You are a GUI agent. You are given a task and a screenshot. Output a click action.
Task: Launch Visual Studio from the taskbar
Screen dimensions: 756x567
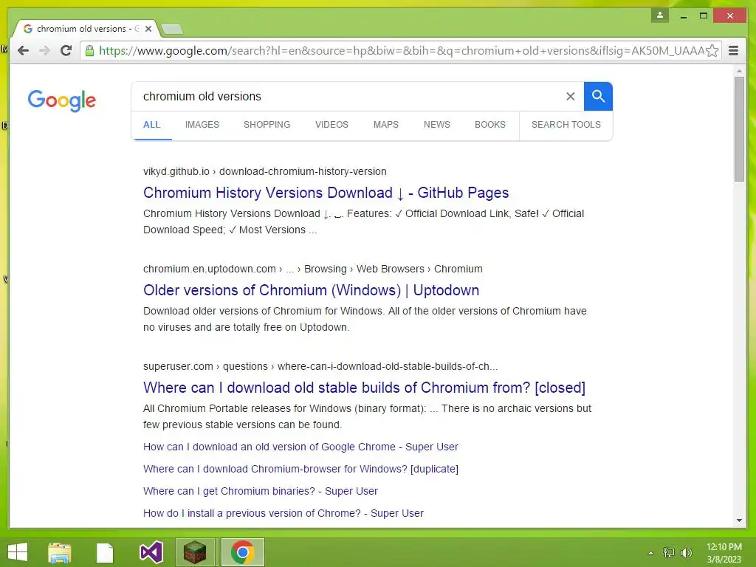pos(151,552)
